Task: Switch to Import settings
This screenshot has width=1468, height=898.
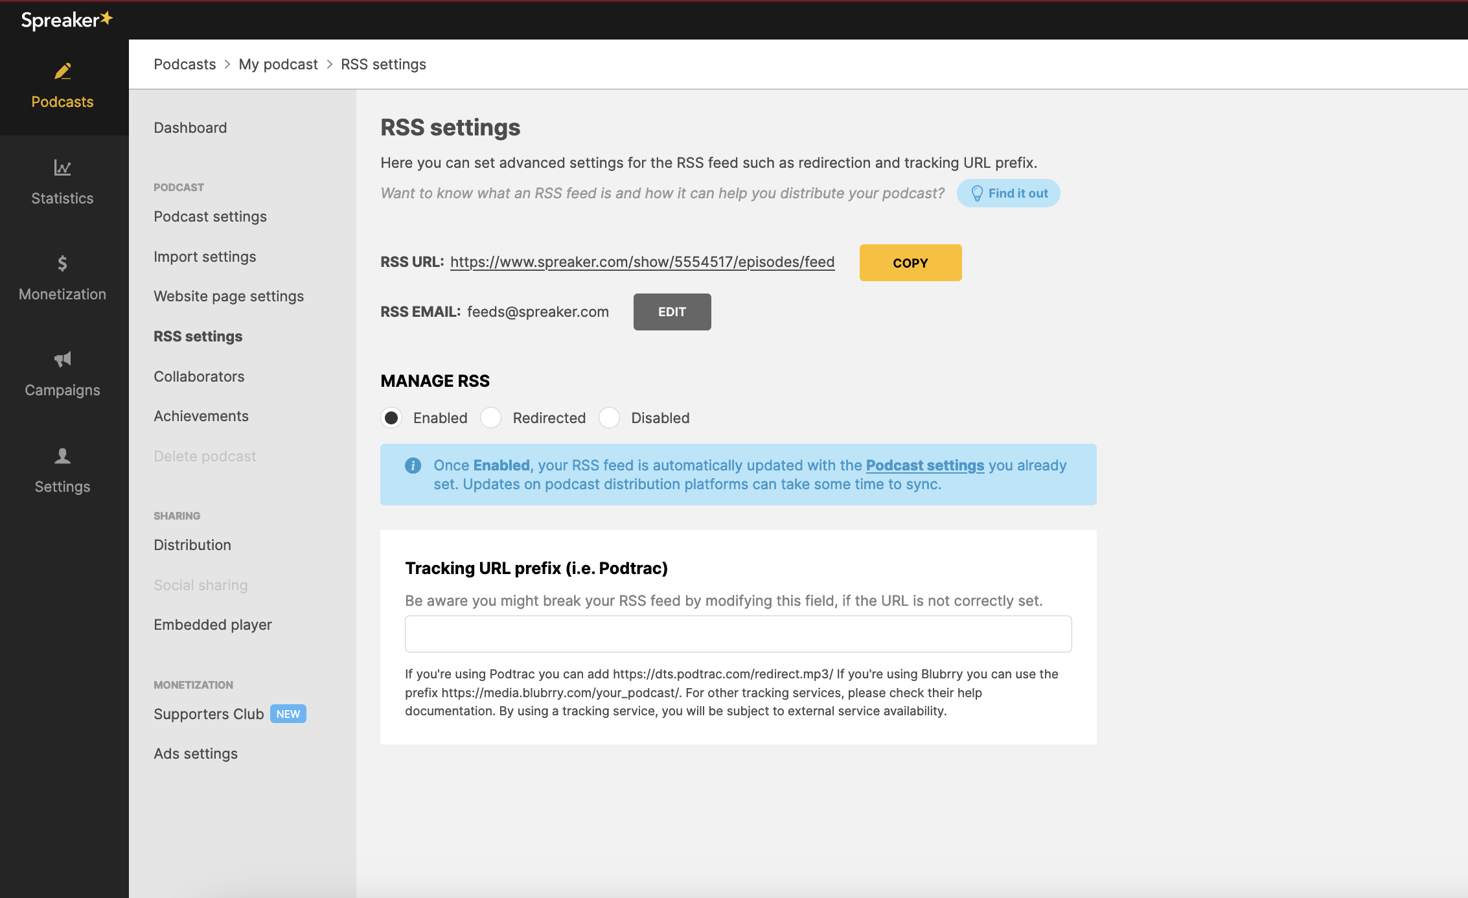Action: click(204, 257)
